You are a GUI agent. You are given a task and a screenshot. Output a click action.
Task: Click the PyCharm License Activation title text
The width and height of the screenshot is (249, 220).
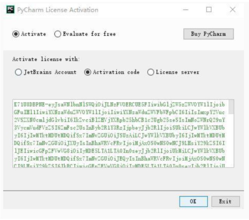tap(58, 10)
